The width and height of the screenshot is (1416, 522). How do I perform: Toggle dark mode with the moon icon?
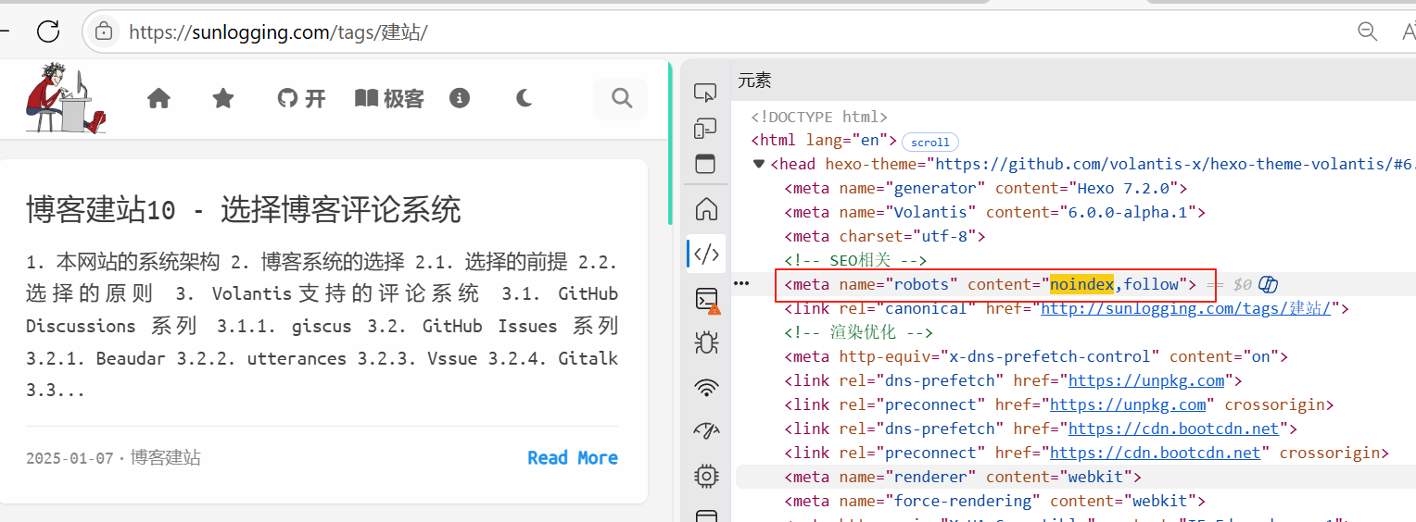pos(524,98)
